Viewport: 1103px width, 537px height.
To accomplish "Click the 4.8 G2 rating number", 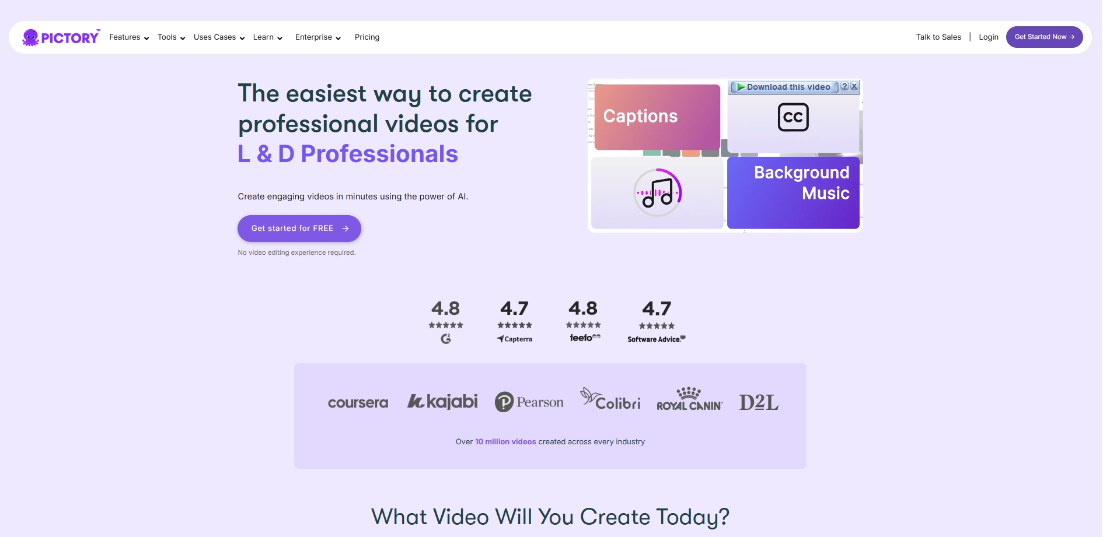I will (446, 308).
